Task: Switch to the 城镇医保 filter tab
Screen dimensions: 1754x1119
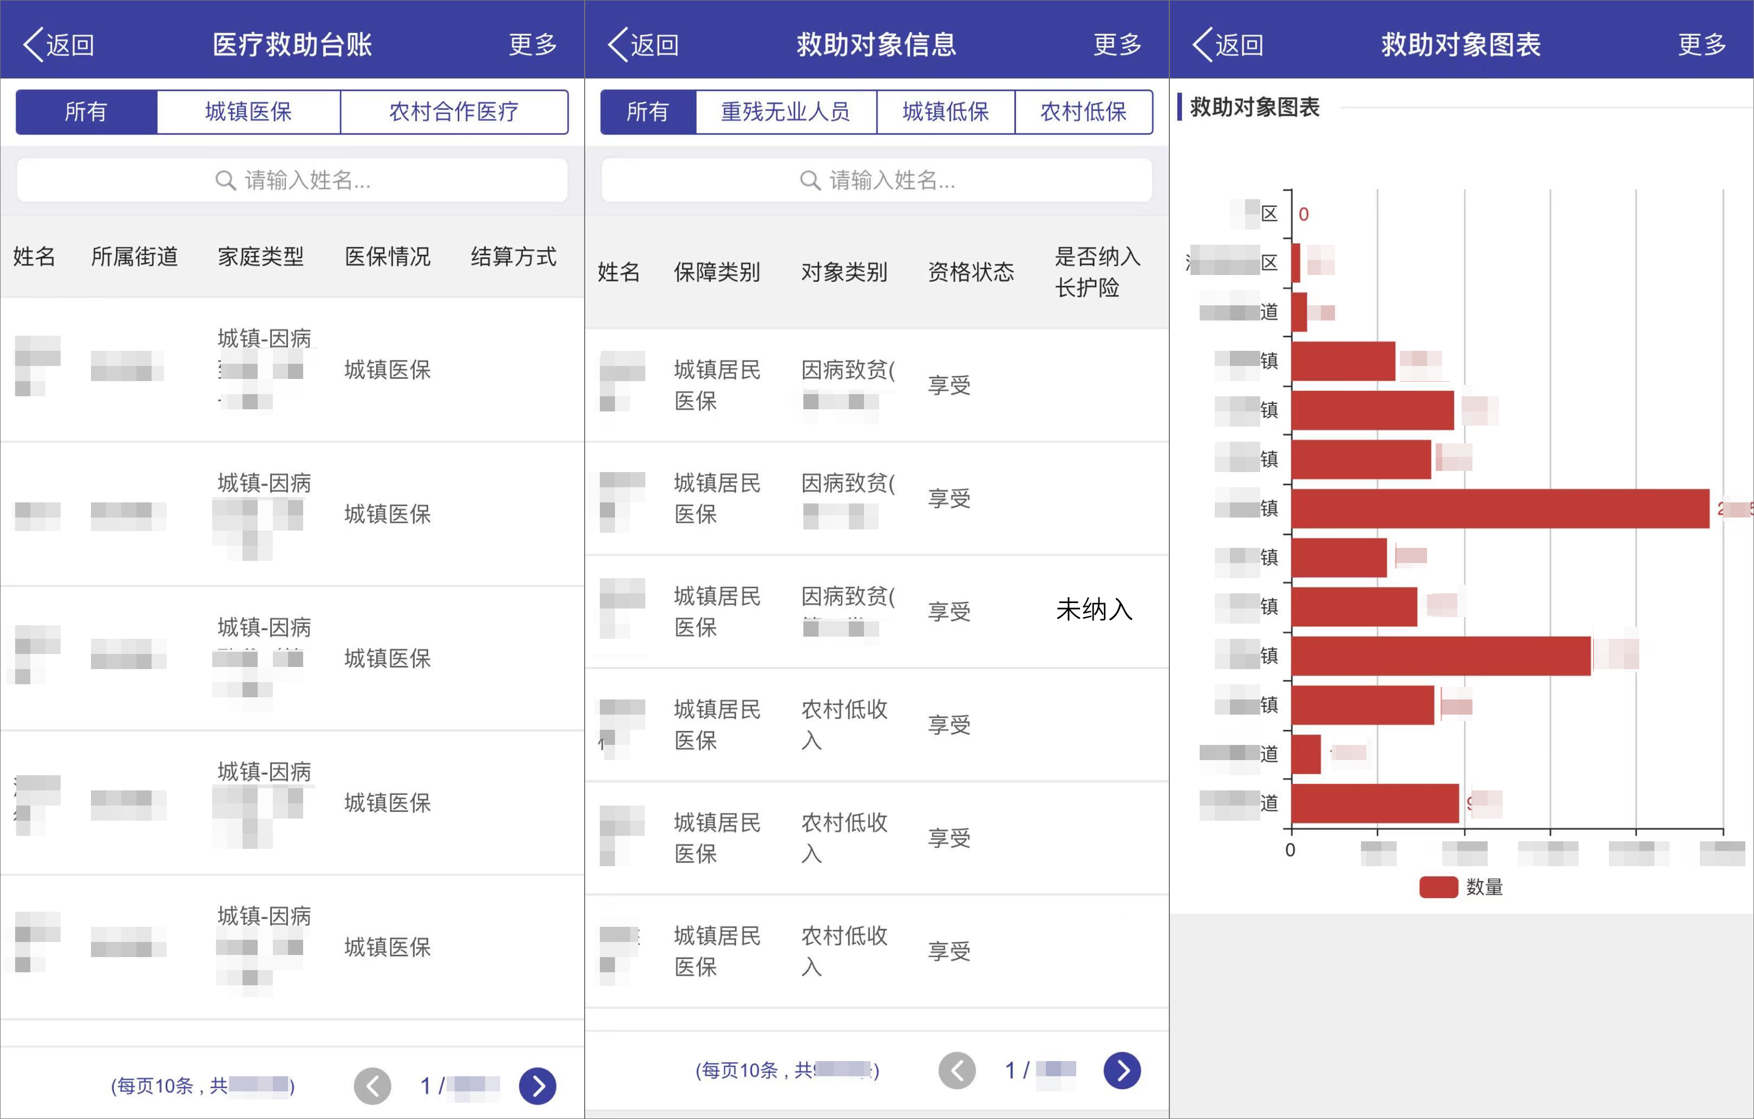Action: click(x=248, y=112)
